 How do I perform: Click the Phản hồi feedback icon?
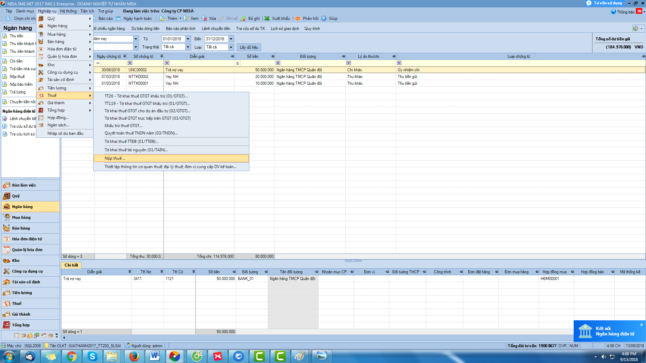298,18
